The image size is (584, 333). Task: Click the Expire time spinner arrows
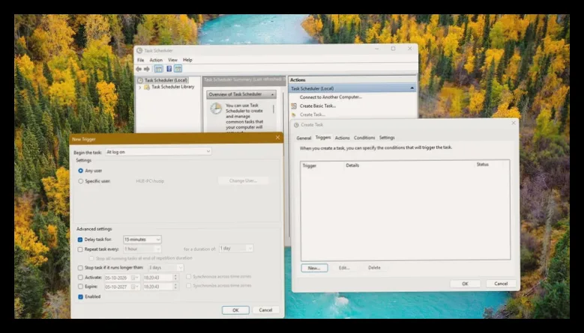pos(175,287)
